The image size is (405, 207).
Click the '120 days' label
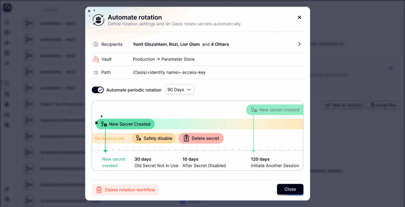(260, 159)
